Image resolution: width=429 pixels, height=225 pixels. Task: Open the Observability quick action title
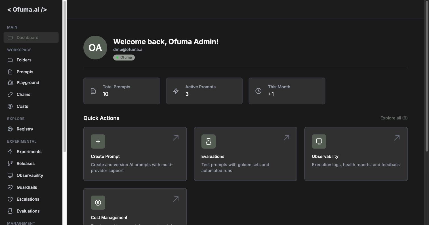[325, 157]
